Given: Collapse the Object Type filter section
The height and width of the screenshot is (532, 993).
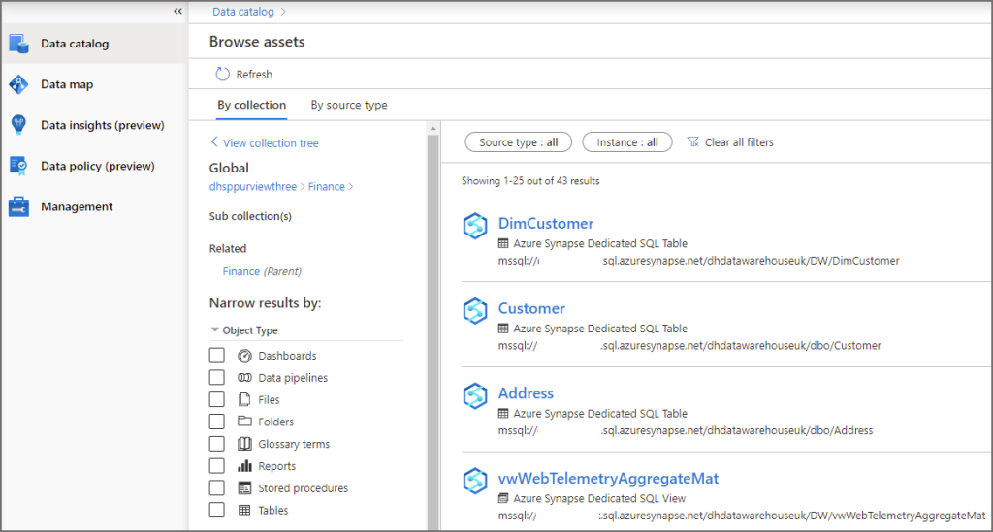Looking at the screenshot, I should 214,329.
